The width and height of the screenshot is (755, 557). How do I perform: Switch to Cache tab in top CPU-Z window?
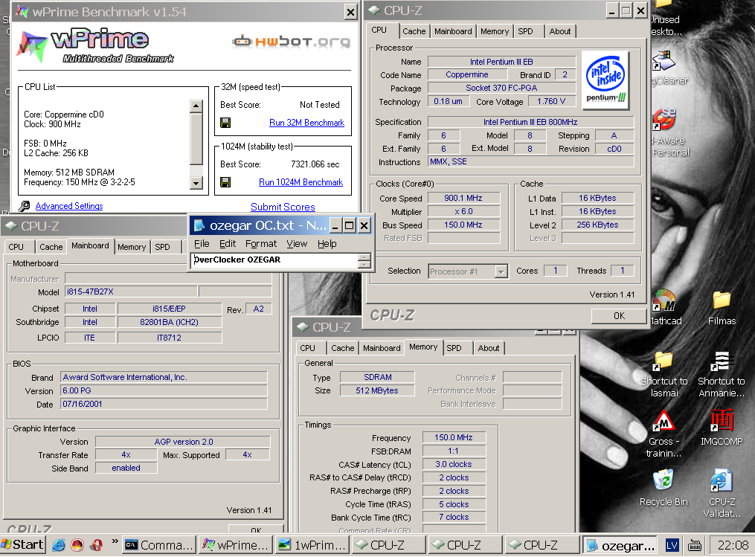(414, 31)
